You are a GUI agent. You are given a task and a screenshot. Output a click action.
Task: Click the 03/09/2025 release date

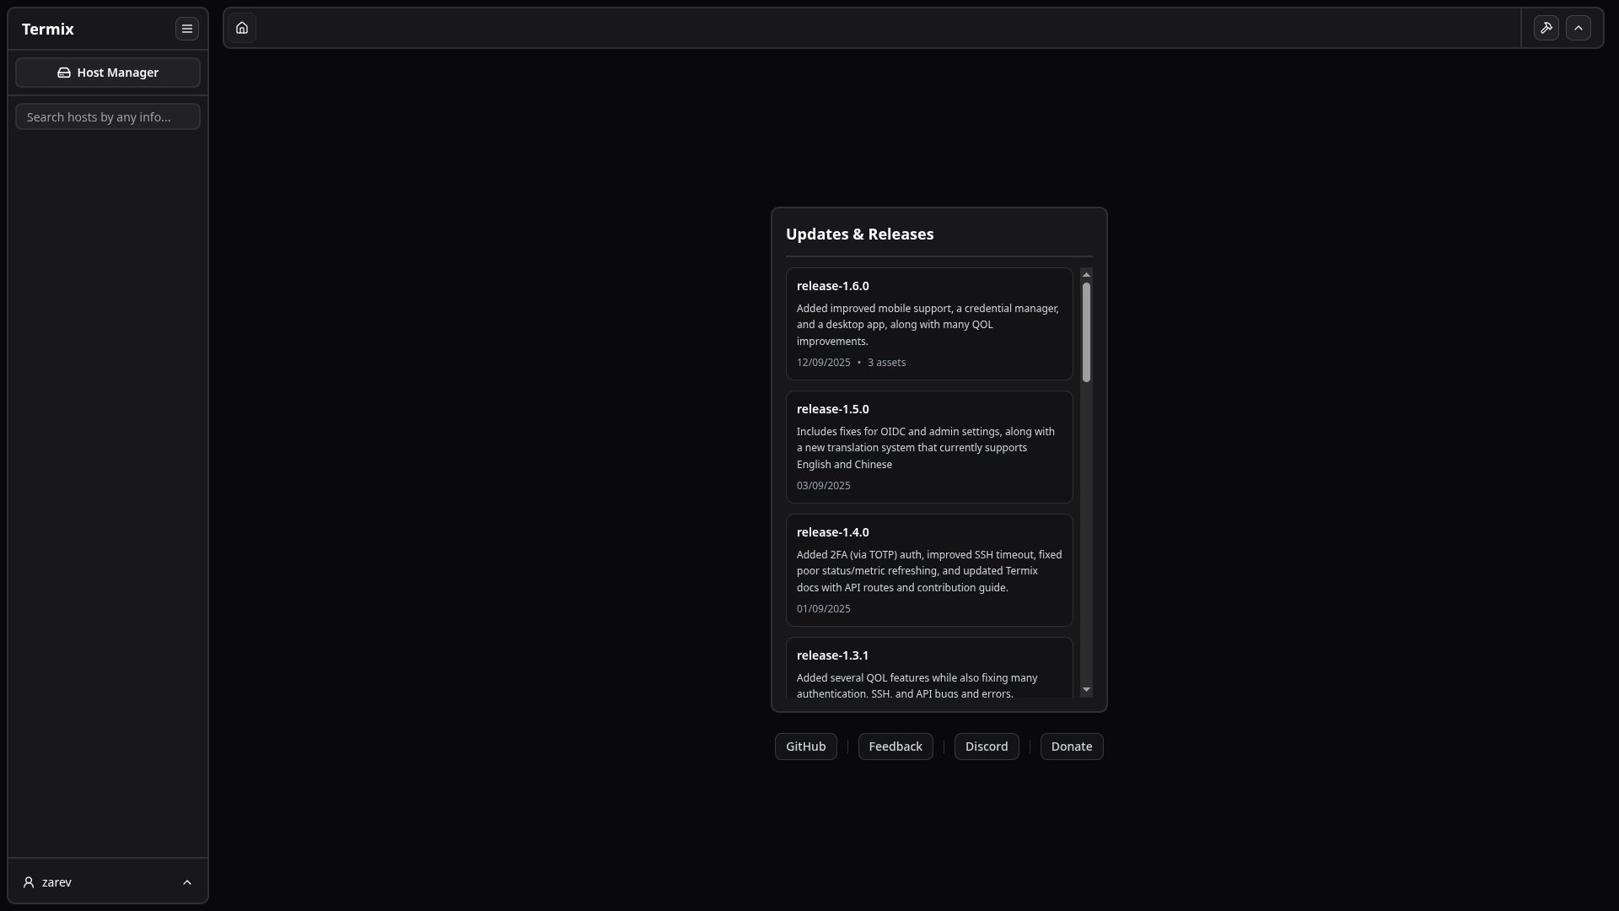[824, 486]
